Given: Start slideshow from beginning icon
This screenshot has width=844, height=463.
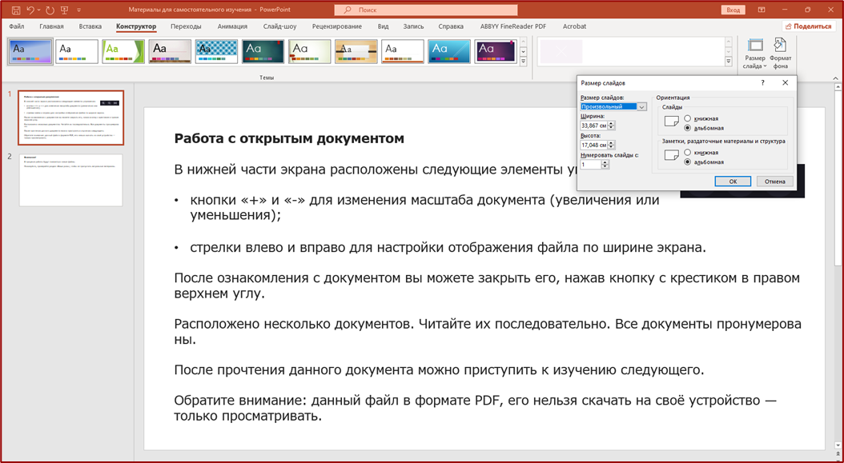Looking at the screenshot, I should point(65,10).
